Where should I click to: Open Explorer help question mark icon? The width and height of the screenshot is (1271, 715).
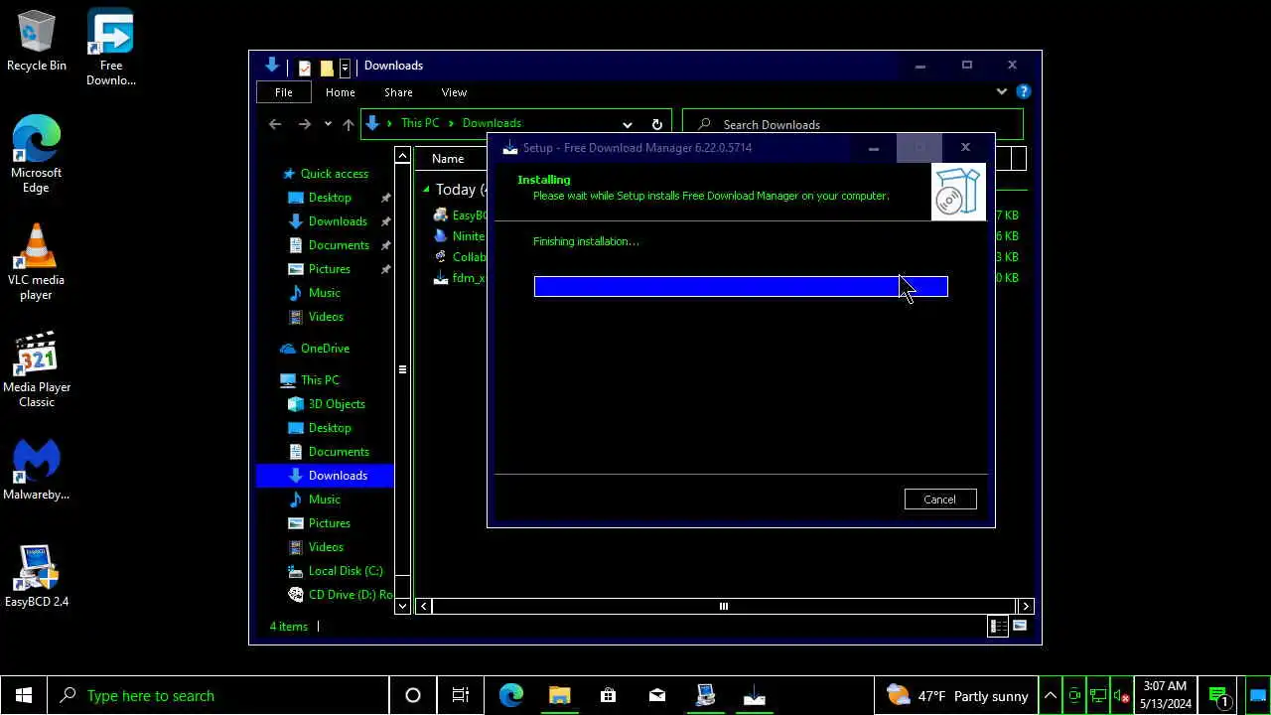click(x=1024, y=91)
